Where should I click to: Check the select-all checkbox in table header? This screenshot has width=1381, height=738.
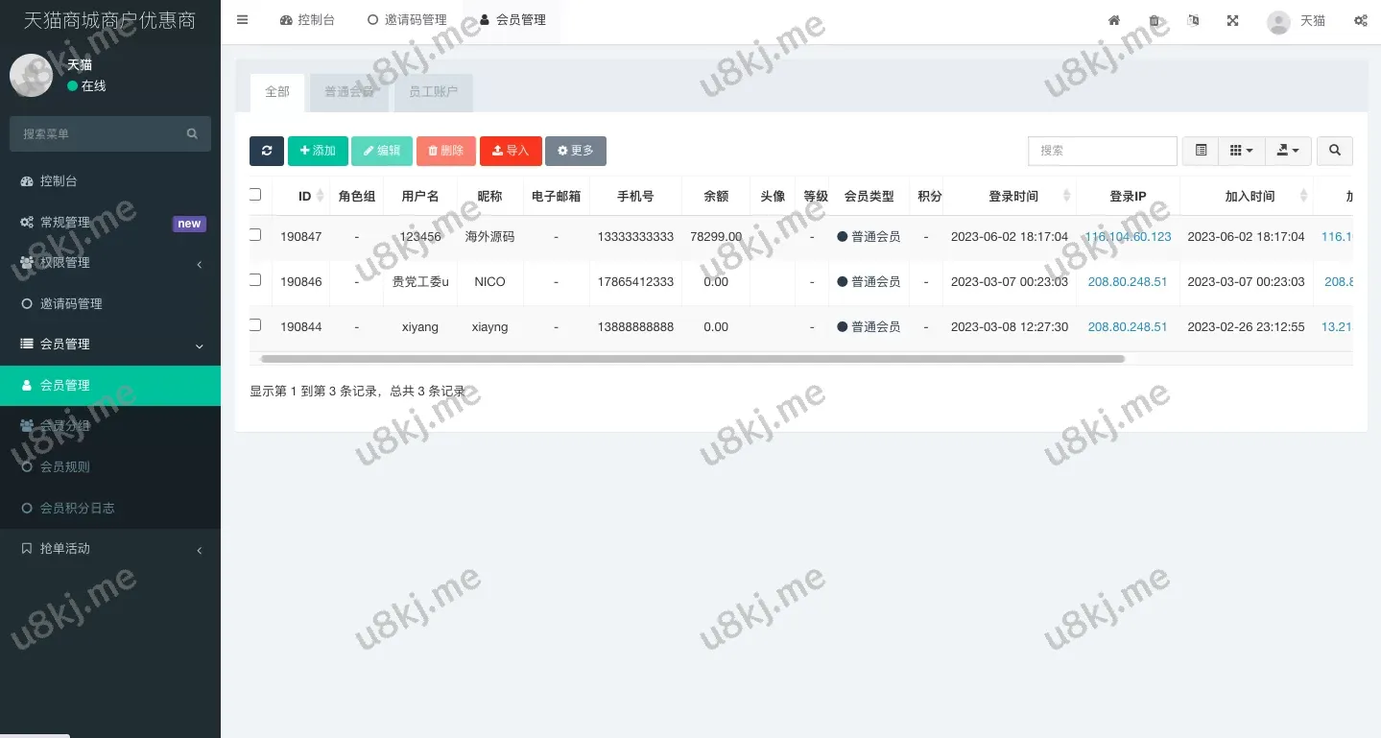point(255,195)
